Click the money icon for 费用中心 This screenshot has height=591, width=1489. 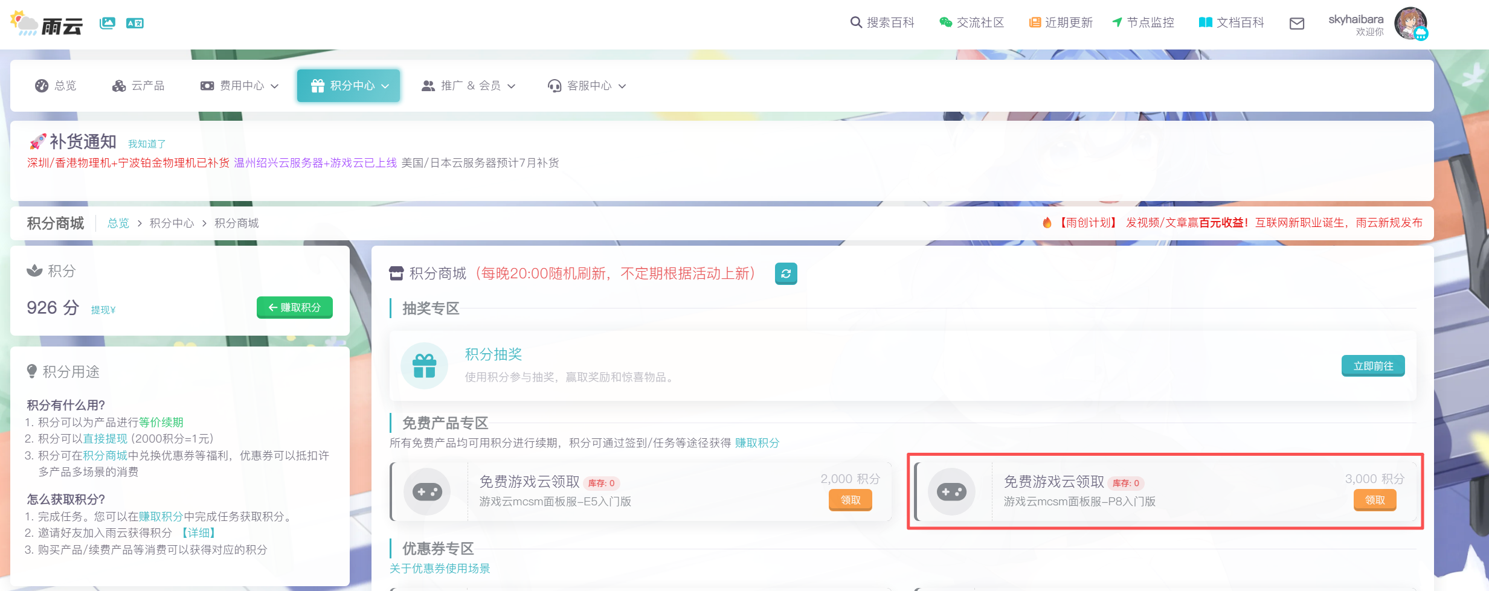pos(207,86)
